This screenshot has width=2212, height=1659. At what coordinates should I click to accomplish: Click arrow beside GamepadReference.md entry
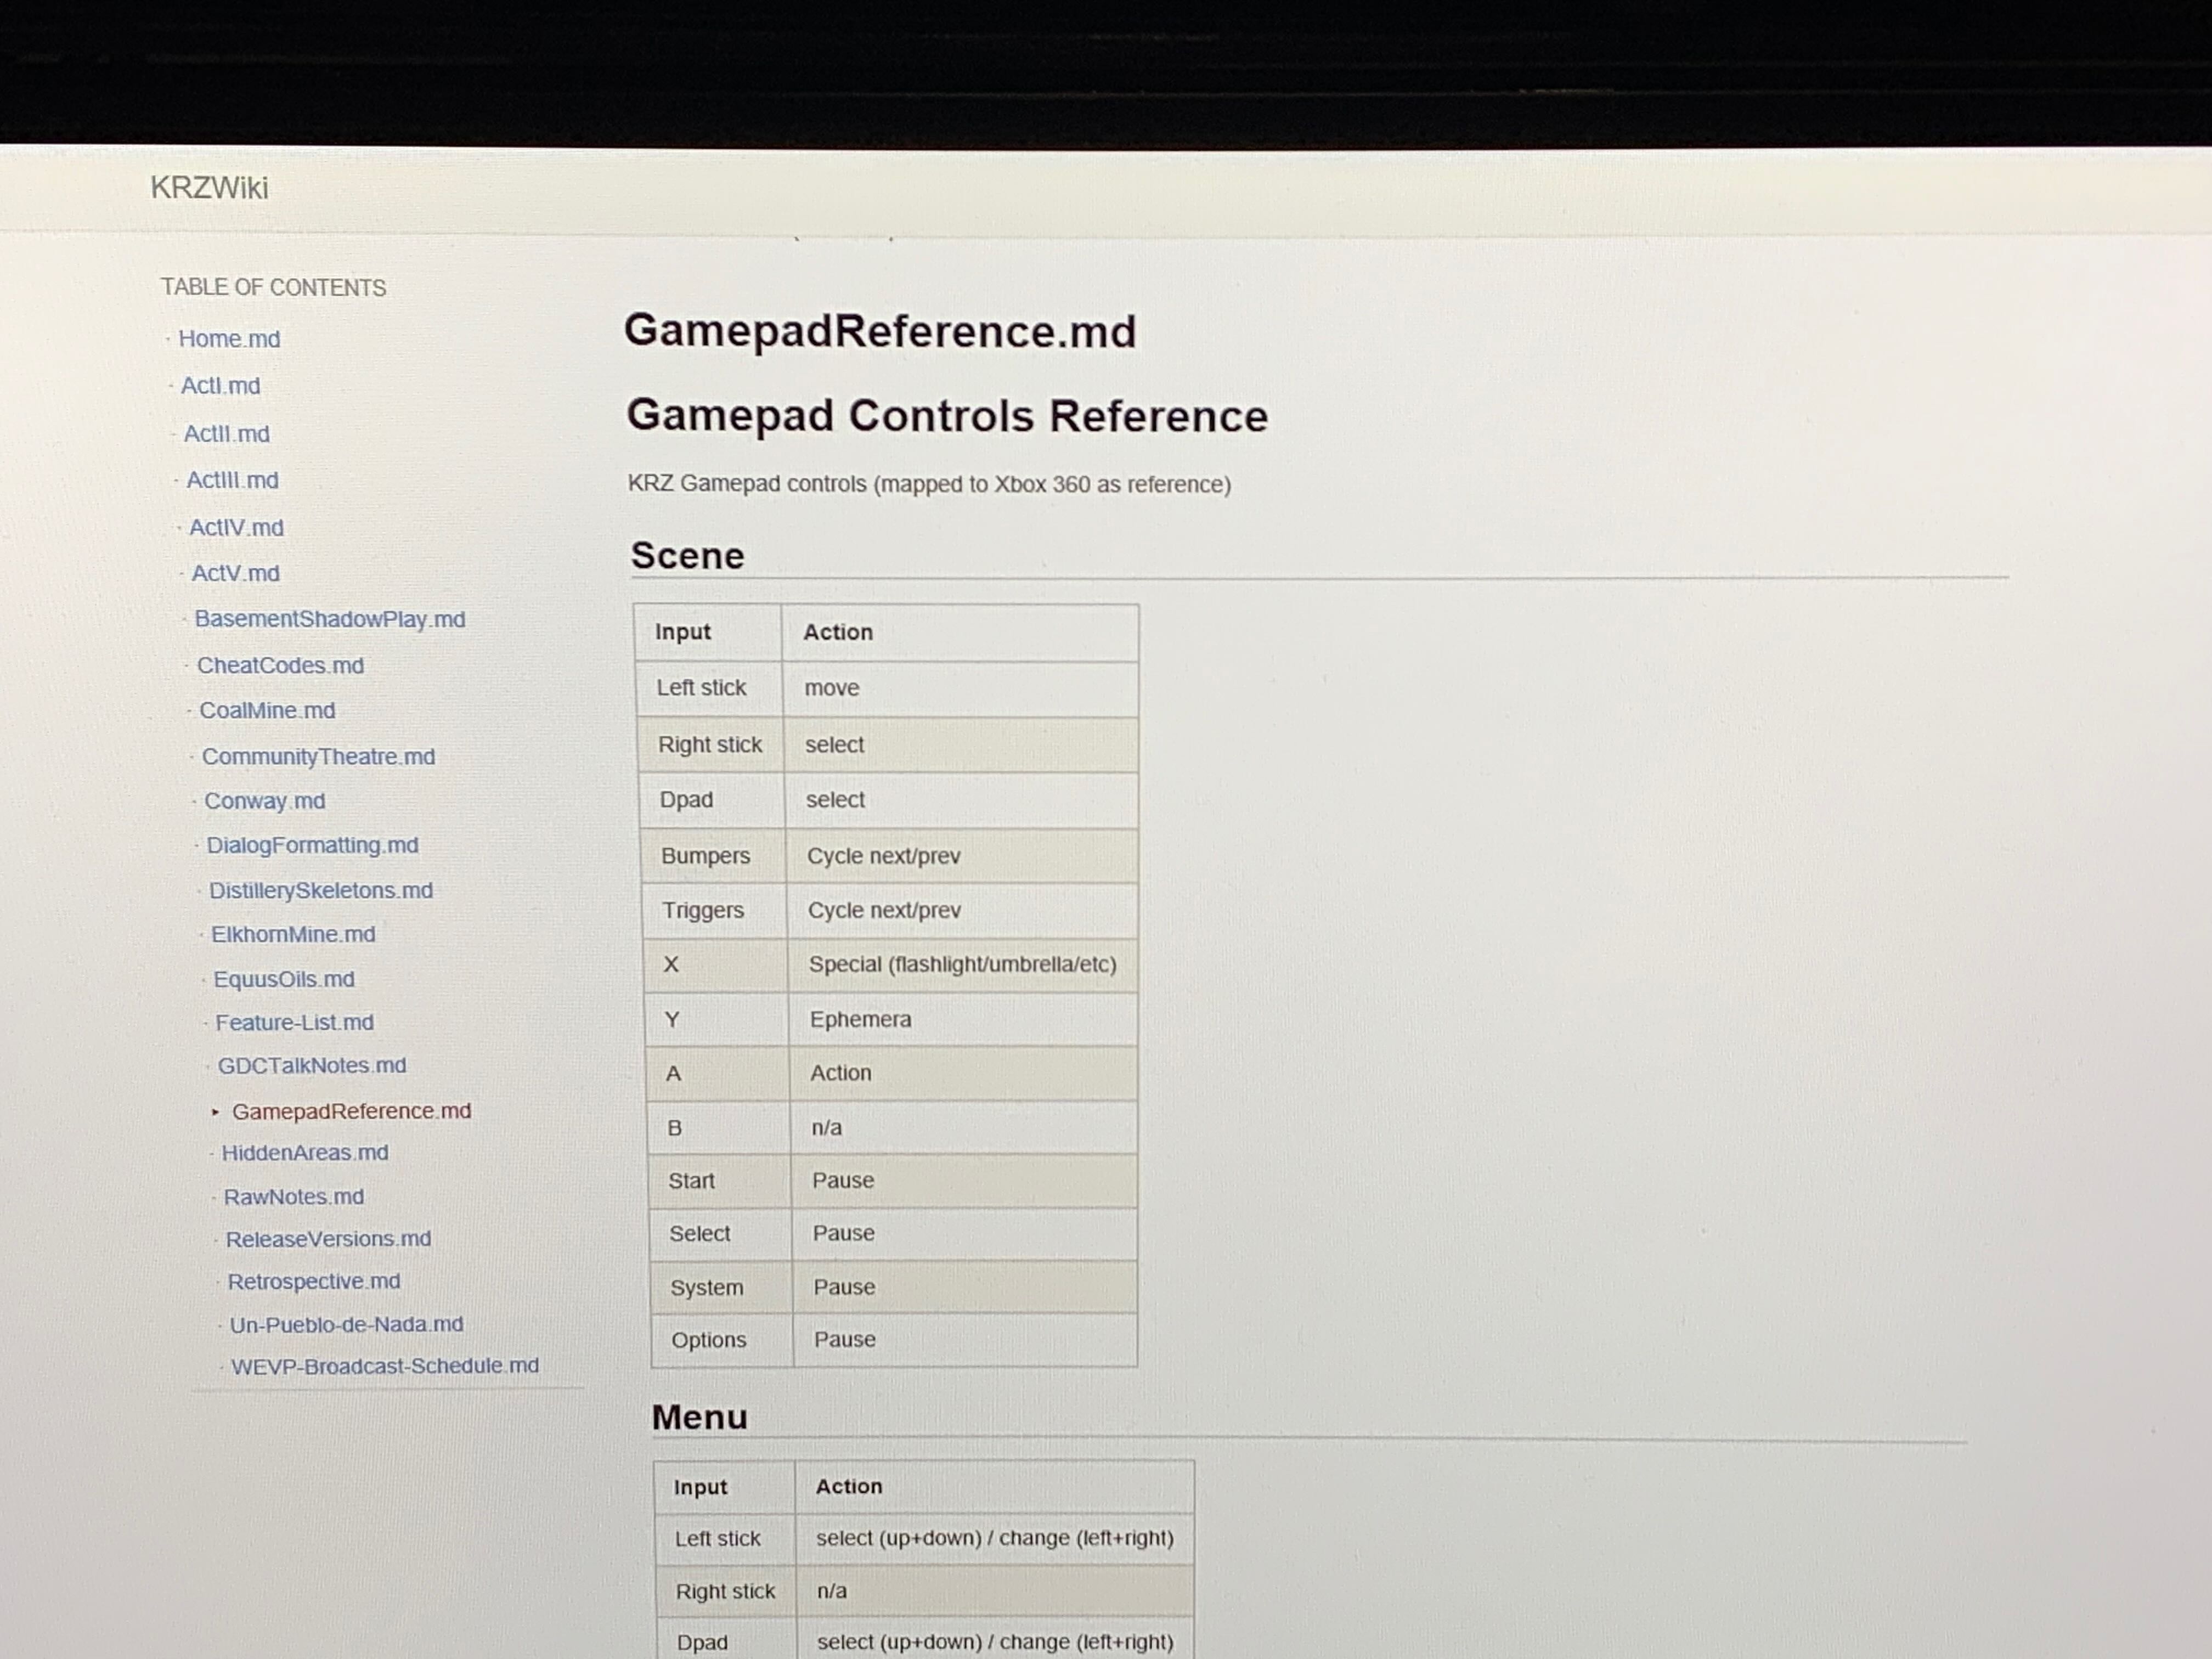[x=215, y=1111]
